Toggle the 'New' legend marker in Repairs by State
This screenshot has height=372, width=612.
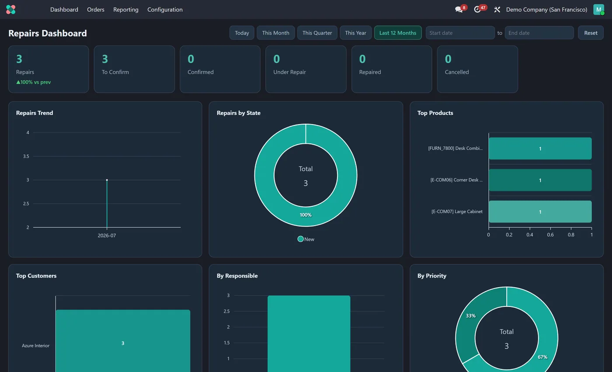[300, 239]
